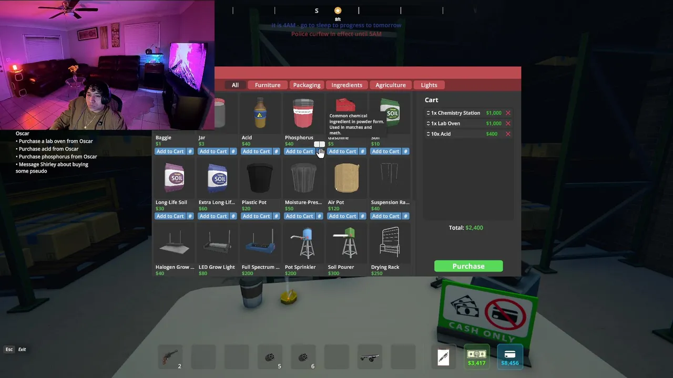Viewport: 673px width, 378px height.
Task: Filter by the Ingredients tab
Action: click(346, 85)
